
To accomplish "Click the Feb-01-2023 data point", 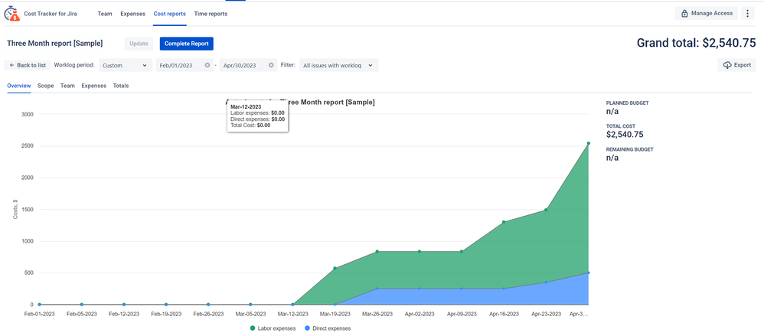I will pos(39,304).
